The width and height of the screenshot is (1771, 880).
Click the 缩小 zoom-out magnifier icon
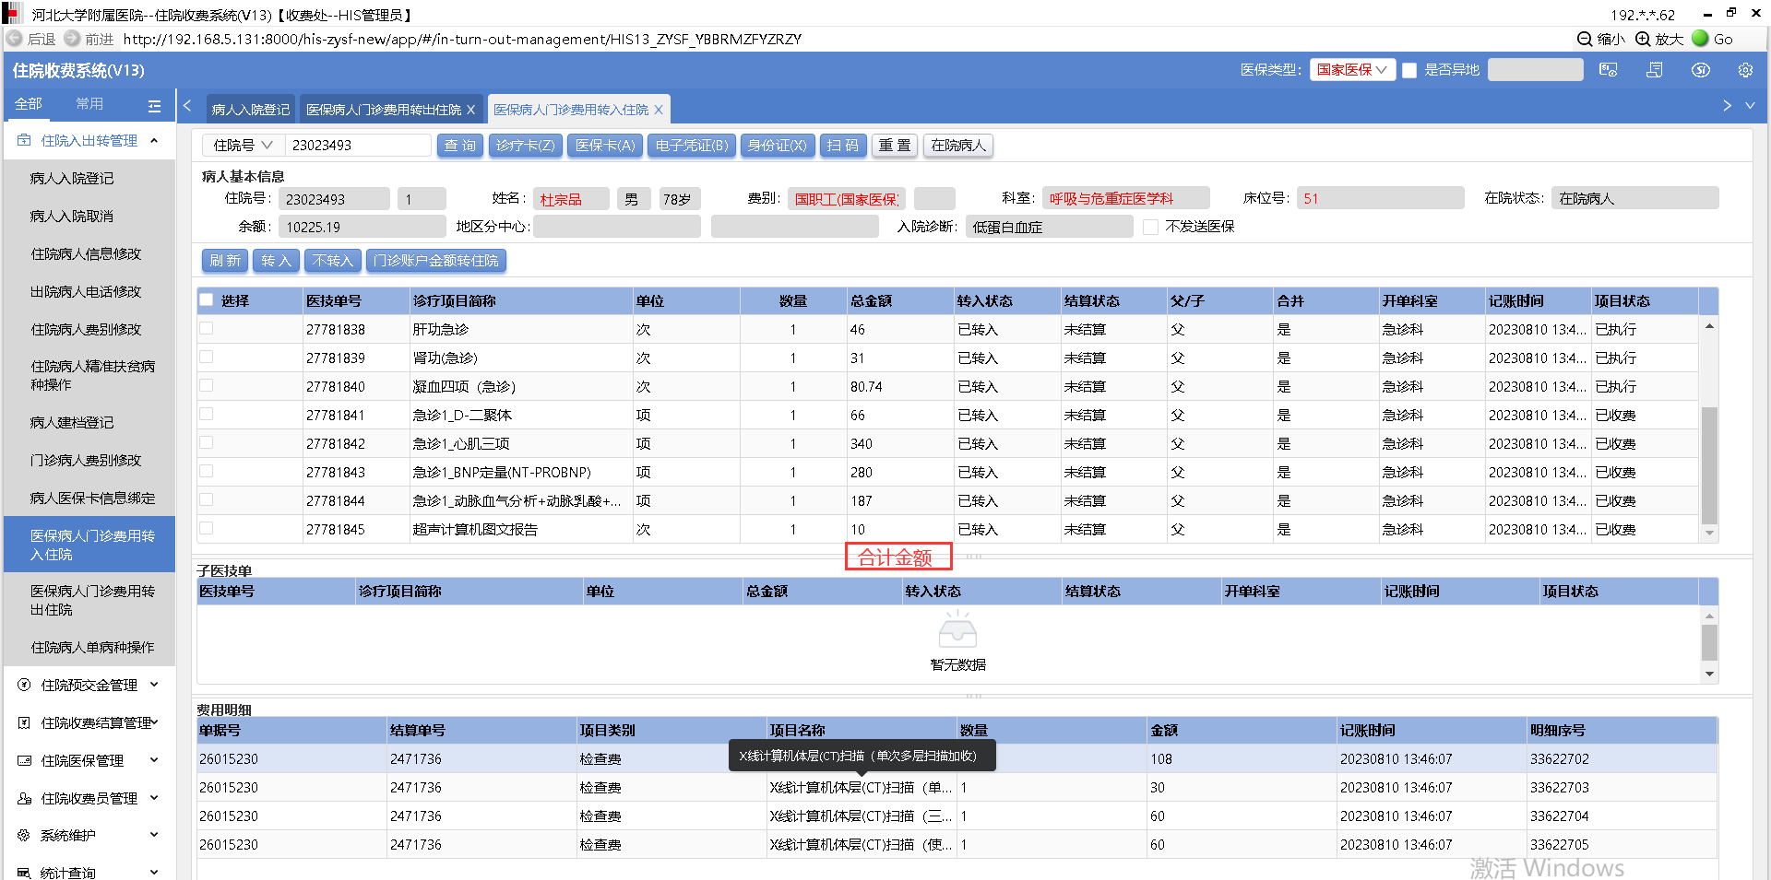[1585, 39]
